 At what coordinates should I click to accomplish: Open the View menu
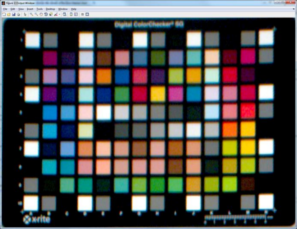pyautogui.click(x=21, y=9)
